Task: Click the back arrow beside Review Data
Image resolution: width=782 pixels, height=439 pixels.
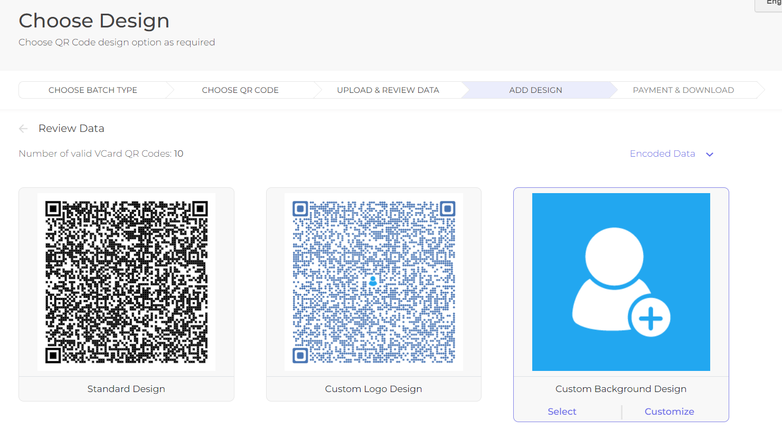Action: coord(23,128)
